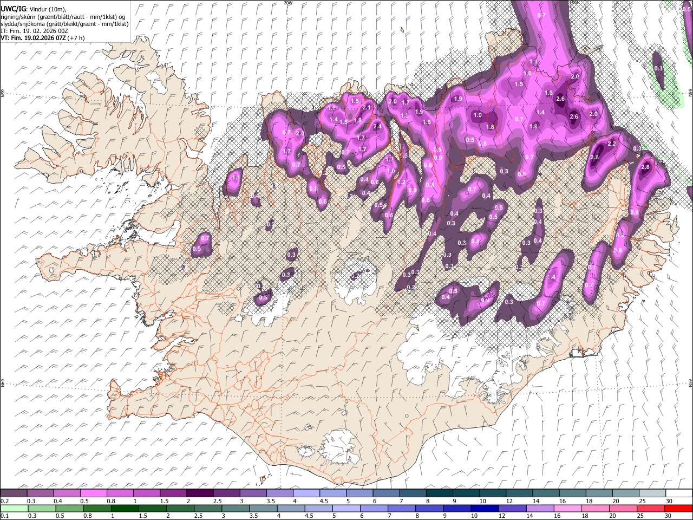
Task: Select the 1.5 swatch in the top snow legend row
Action: coord(173,493)
